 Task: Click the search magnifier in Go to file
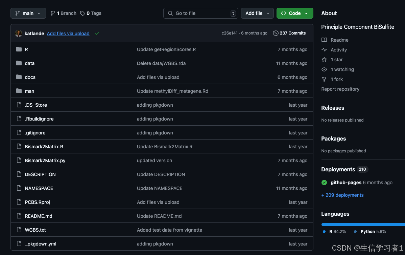pyautogui.click(x=170, y=13)
